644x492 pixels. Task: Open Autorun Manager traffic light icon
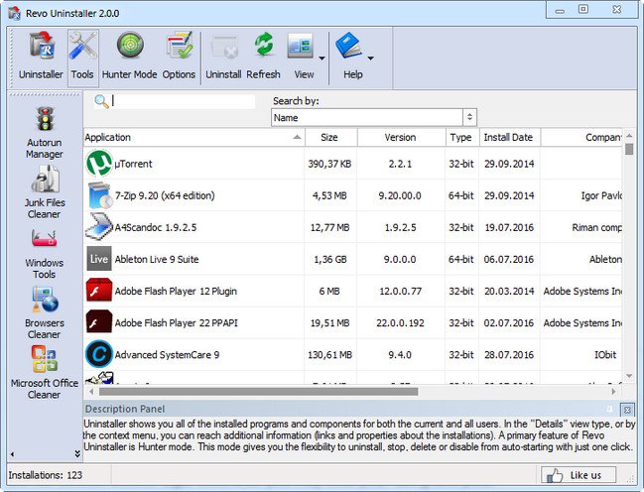tap(45, 119)
